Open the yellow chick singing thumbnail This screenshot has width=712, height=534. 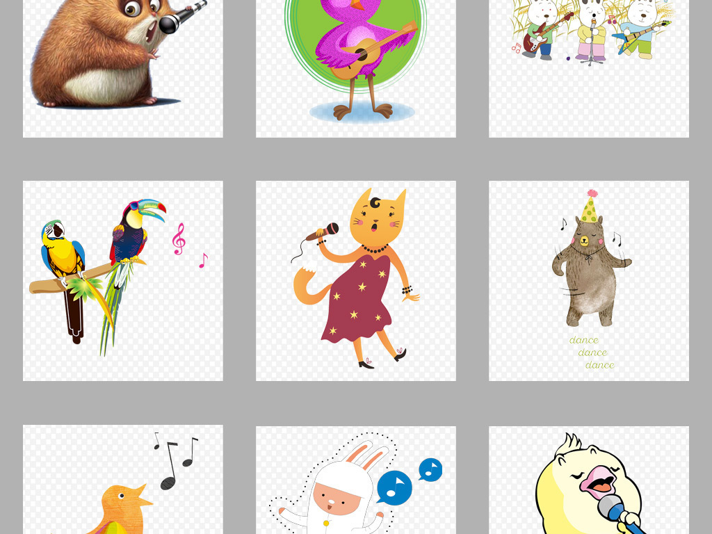click(589, 480)
